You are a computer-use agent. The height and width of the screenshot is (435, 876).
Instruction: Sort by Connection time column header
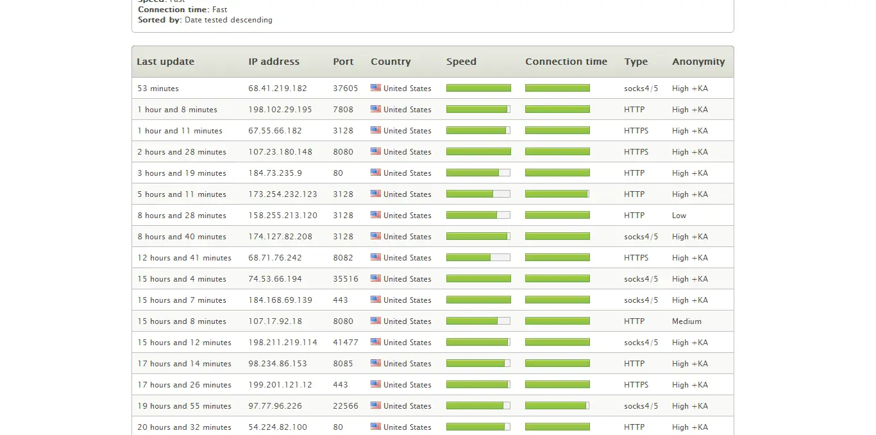click(x=566, y=62)
